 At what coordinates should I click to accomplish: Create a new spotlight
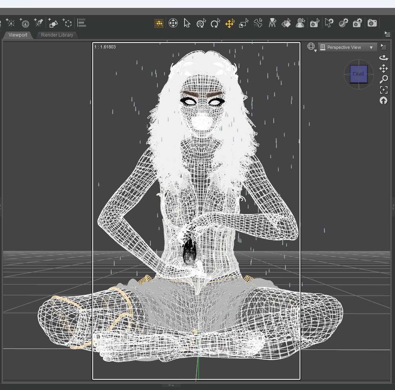pos(38,23)
